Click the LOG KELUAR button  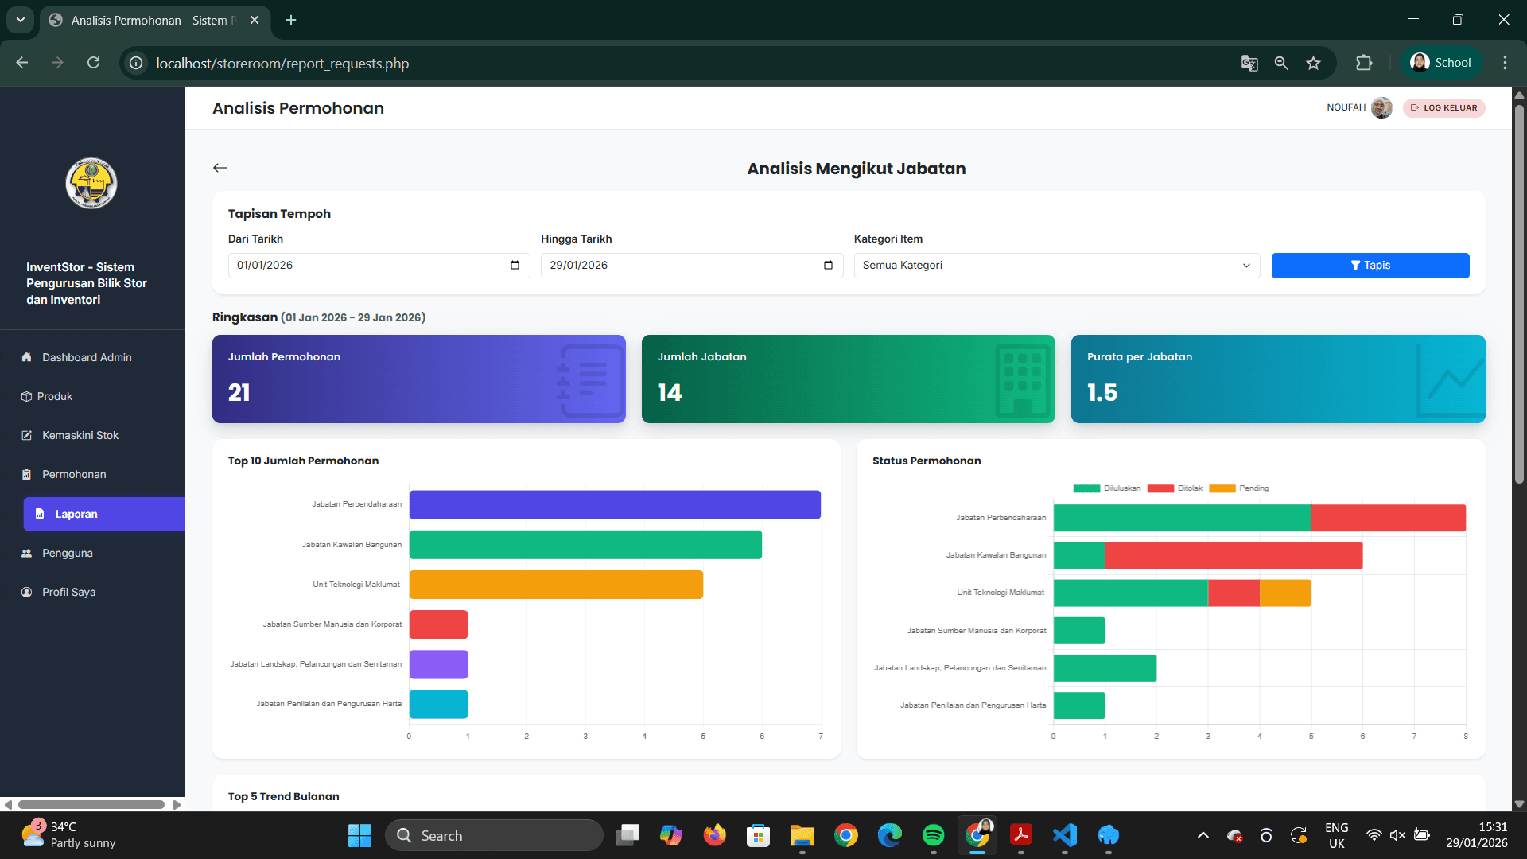1443,108
